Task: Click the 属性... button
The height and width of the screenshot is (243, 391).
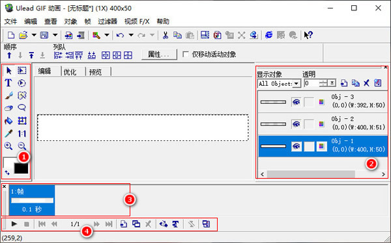Action: coord(159,54)
